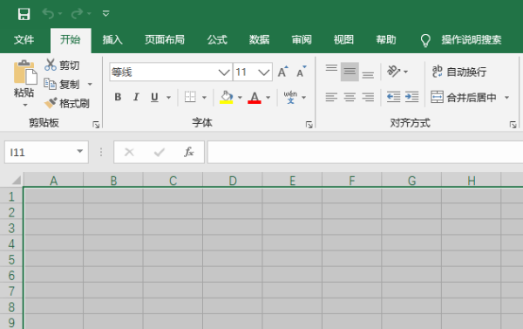Image resolution: width=523 pixels, height=329 pixels.
Task: Click the Cut (剪切) scissors icon
Action: coord(51,65)
